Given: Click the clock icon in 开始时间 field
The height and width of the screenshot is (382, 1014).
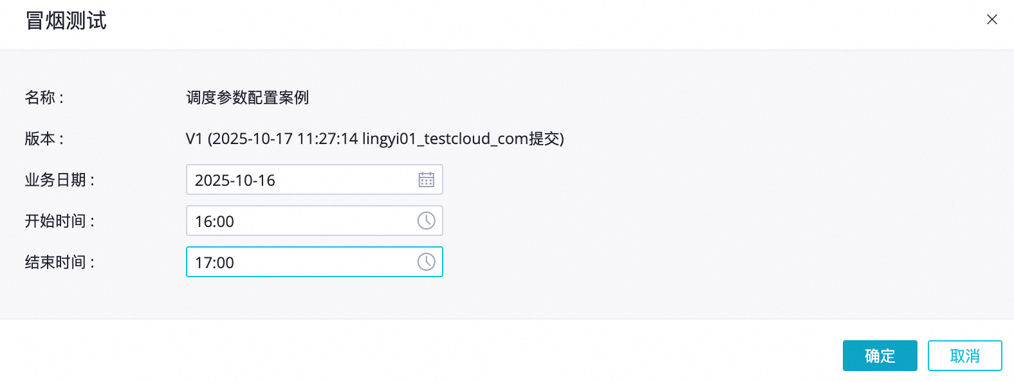Looking at the screenshot, I should point(426,221).
